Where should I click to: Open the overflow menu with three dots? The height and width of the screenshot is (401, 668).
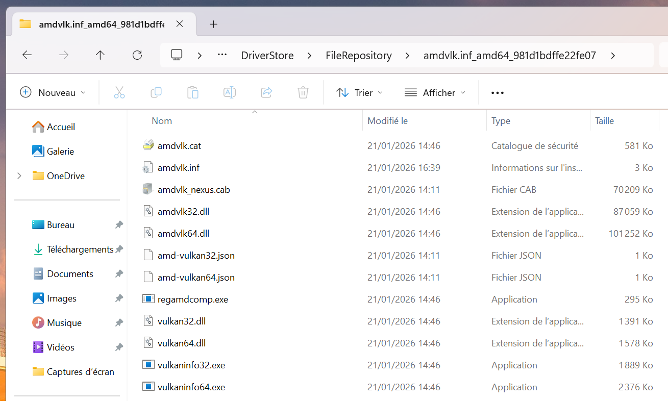point(497,92)
